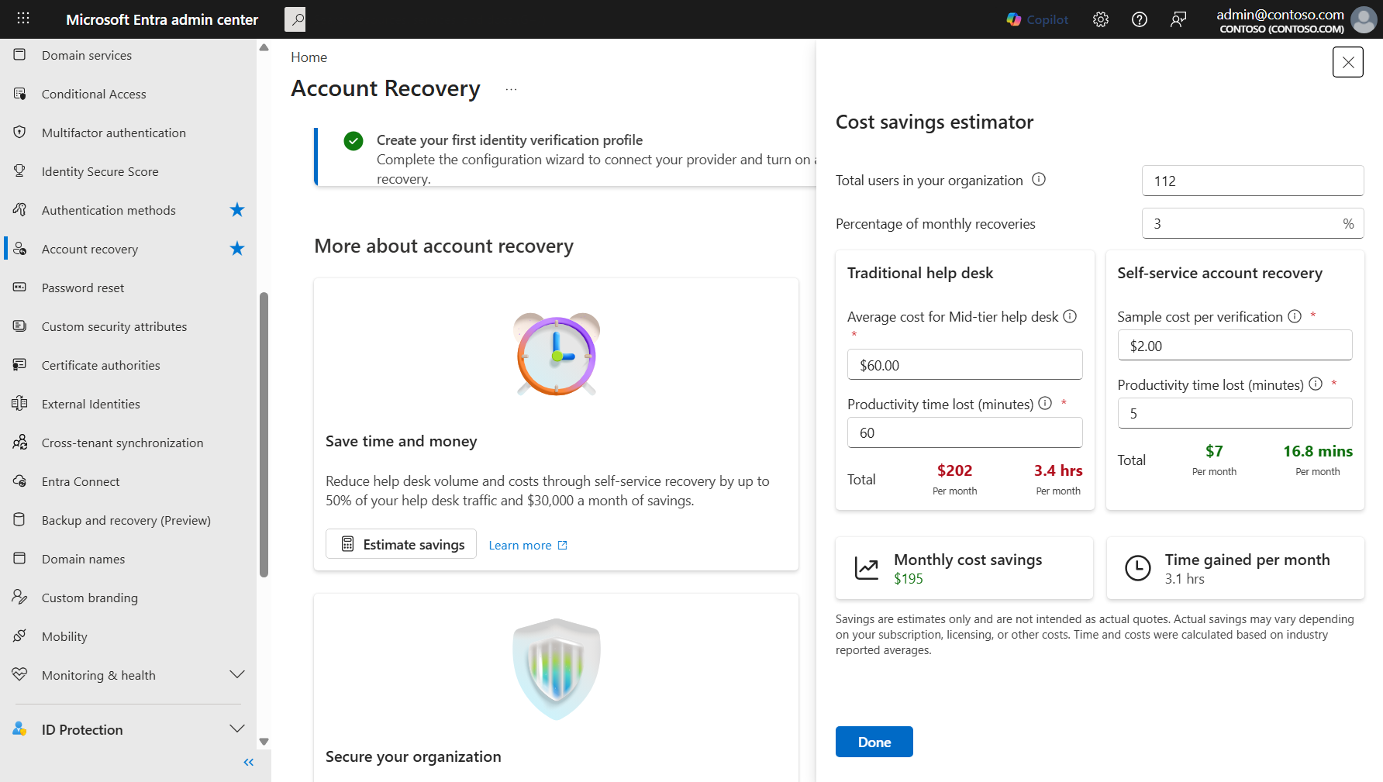The image size is (1383, 782).
Task: Show info for Sample cost per verification
Action: tap(1295, 316)
